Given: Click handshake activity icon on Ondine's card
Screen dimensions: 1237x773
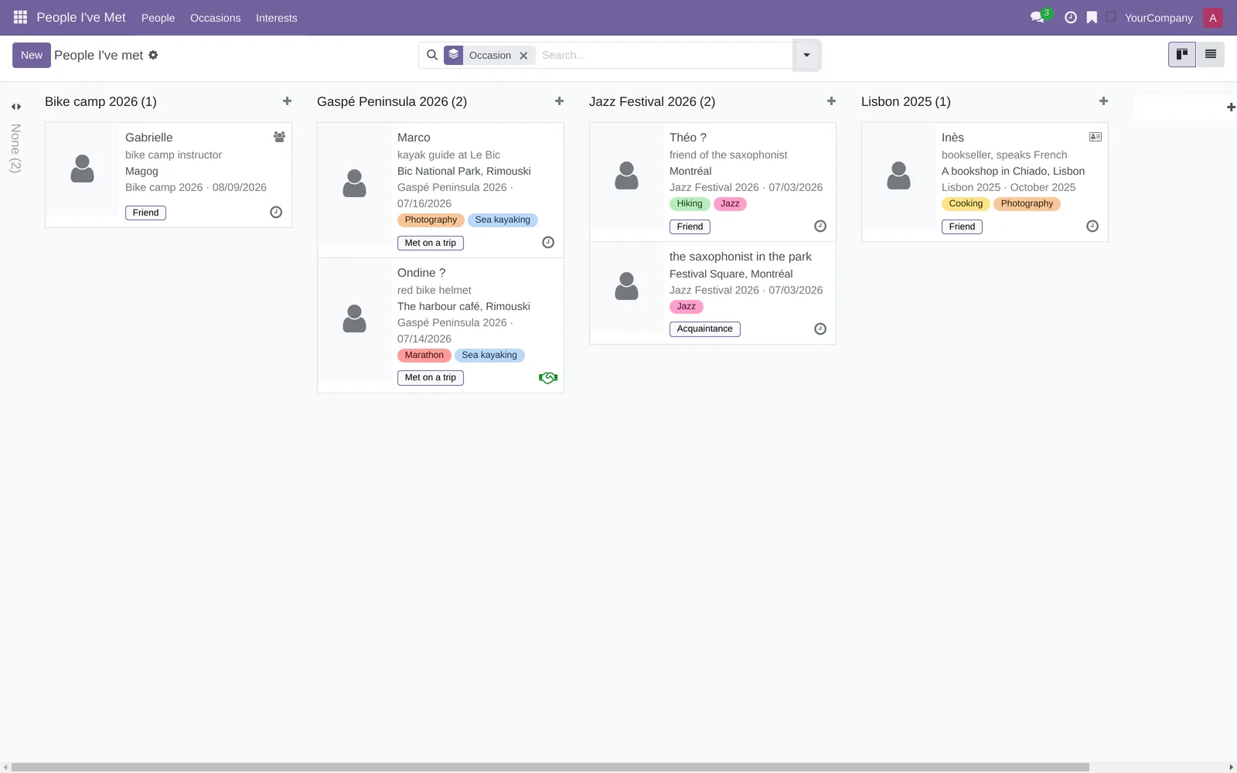Looking at the screenshot, I should 548,378.
